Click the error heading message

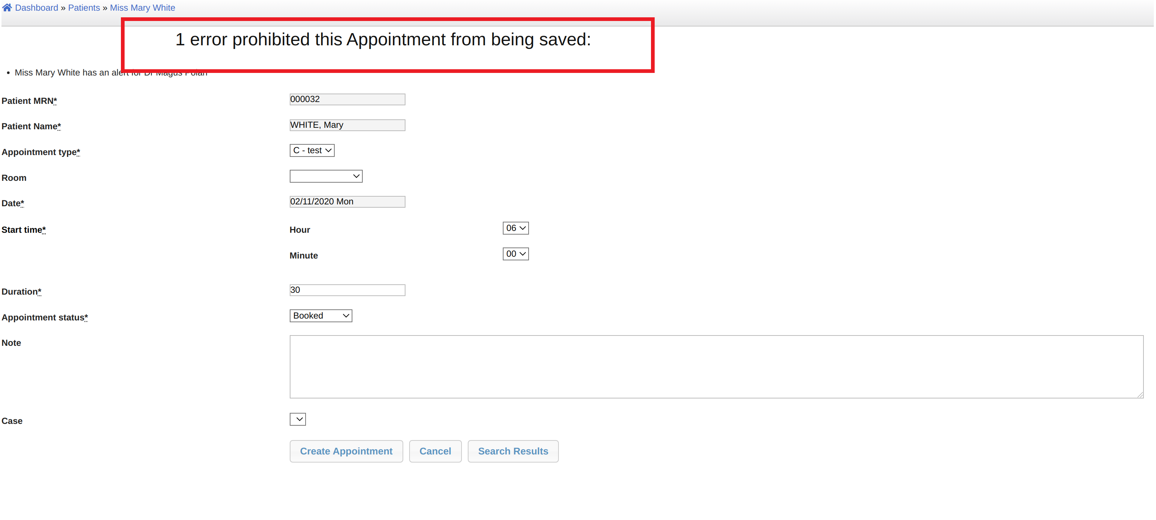click(x=383, y=39)
